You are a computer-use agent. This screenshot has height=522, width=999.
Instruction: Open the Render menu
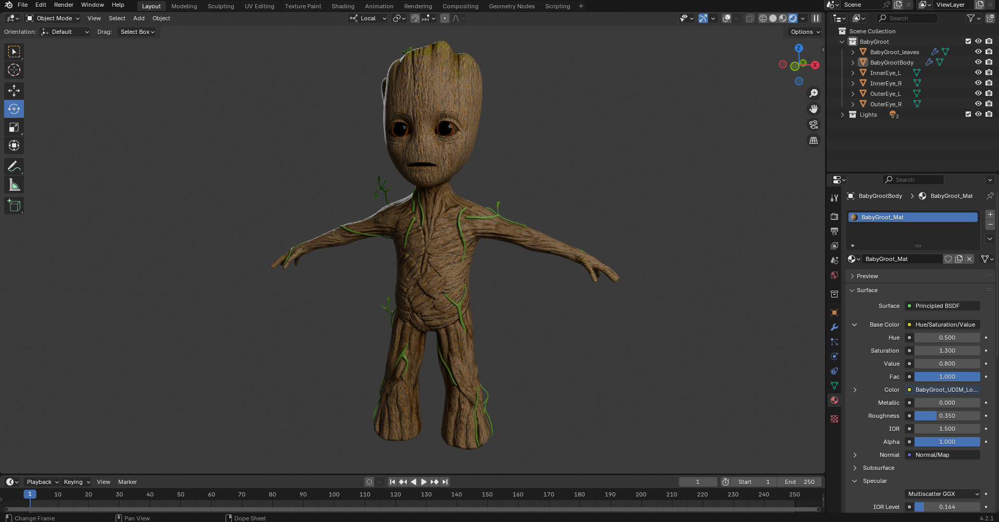click(x=64, y=5)
